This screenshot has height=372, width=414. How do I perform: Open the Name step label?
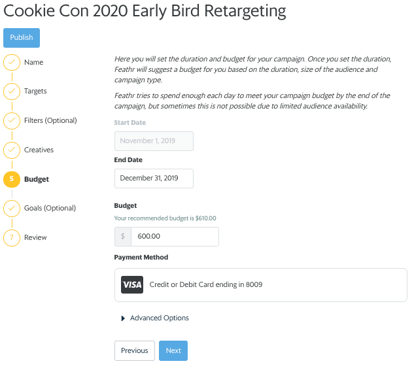[34, 63]
